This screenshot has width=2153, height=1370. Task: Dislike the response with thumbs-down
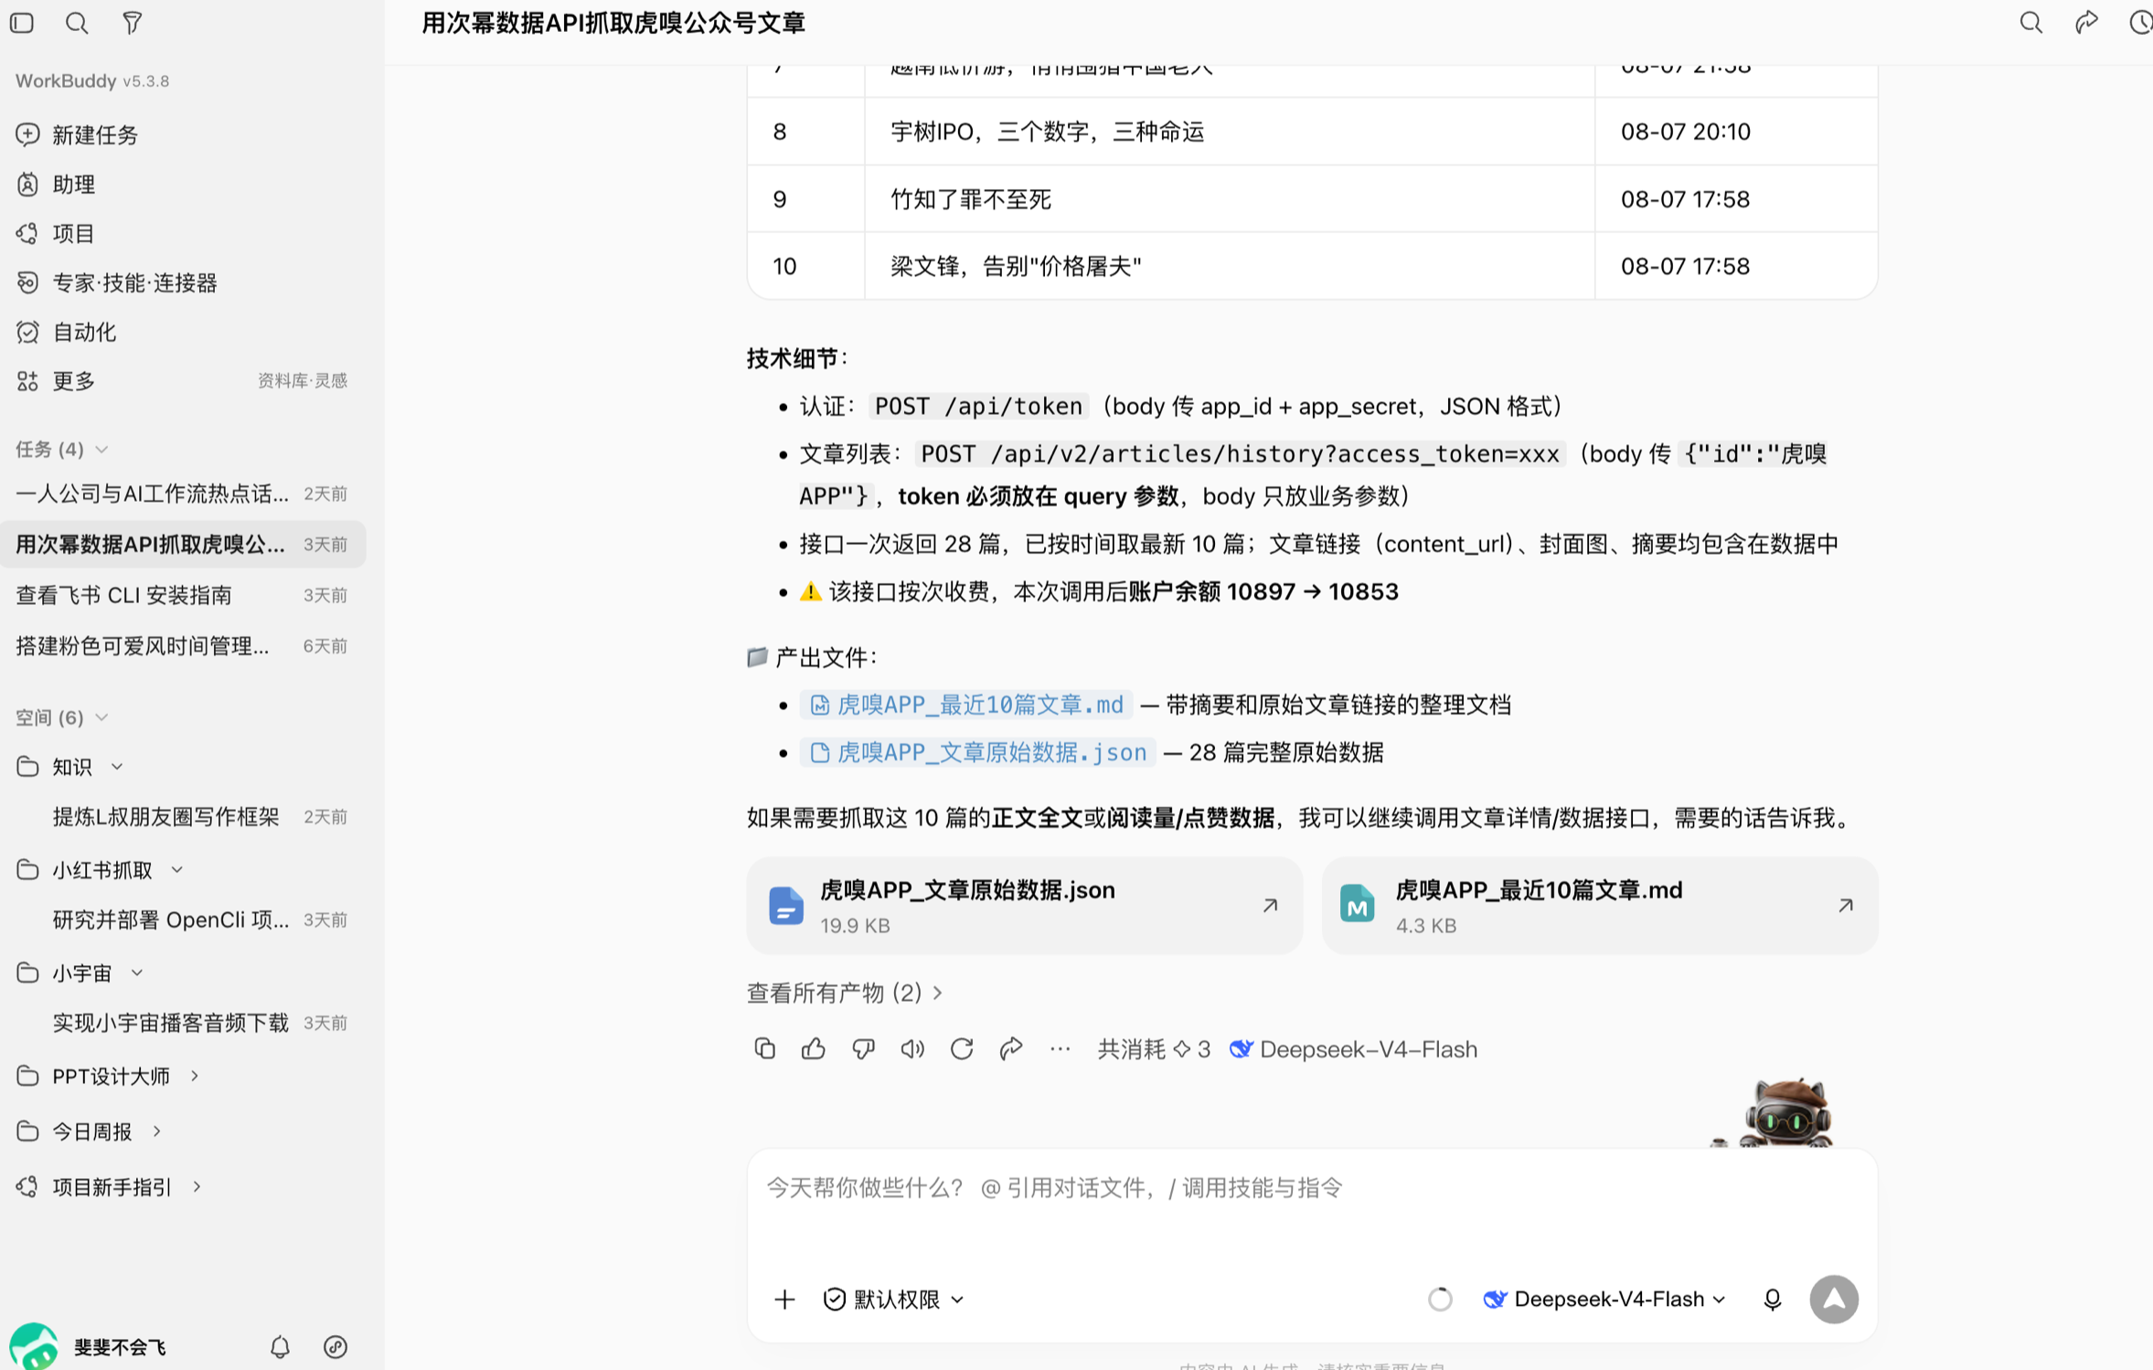tap(863, 1049)
